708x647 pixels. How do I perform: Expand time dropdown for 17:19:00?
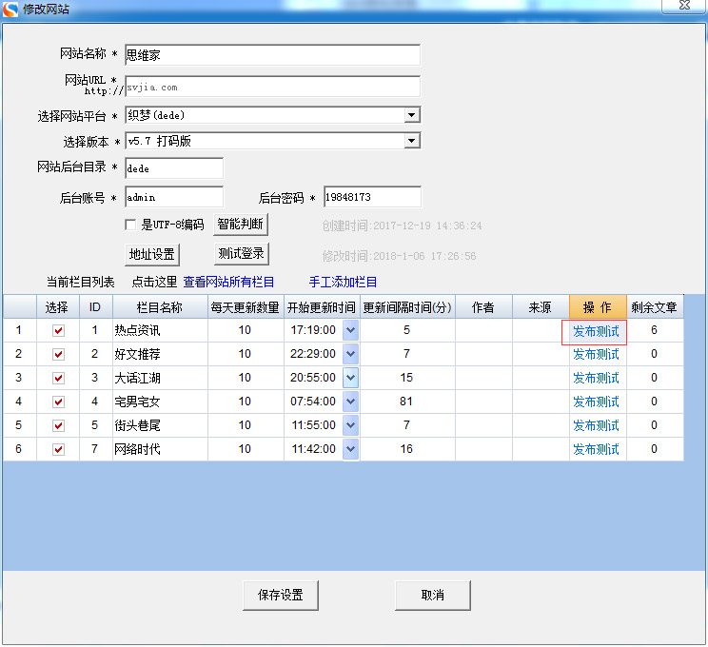[x=350, y=330]
